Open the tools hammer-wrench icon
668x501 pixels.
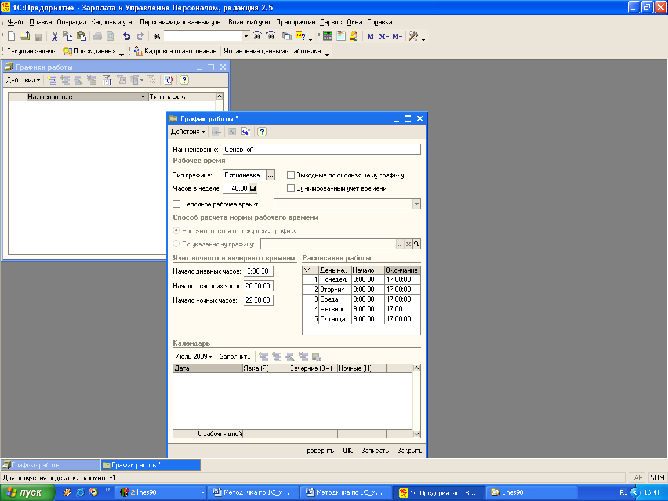(413, 36)
